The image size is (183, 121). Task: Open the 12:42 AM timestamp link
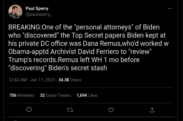coord(17,80)
